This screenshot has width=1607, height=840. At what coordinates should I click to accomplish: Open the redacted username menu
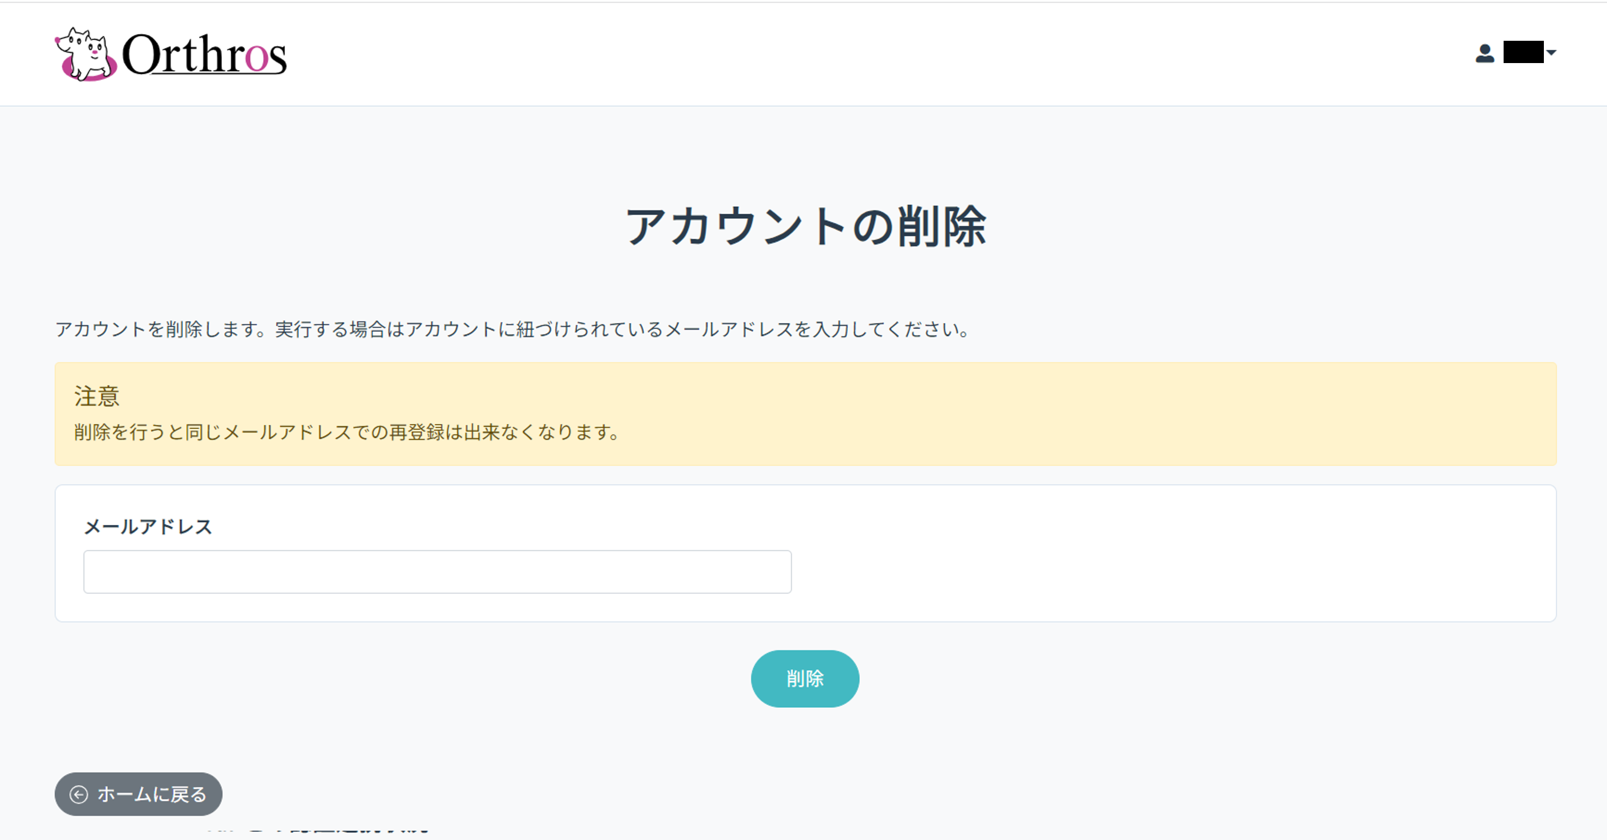tap(1523, 52)
